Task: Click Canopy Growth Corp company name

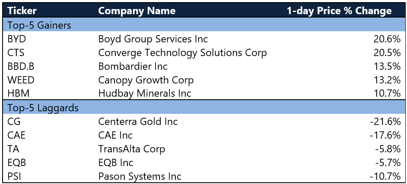Action: 146,80
